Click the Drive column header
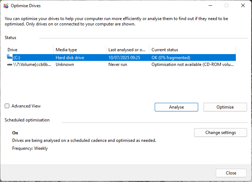Image resolution: width=252 pixels, height=182 pixels. tap(13, 50)
